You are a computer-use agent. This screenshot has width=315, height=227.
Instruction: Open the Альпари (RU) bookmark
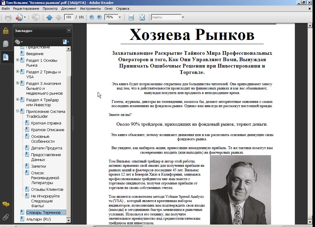pos(38,219)
